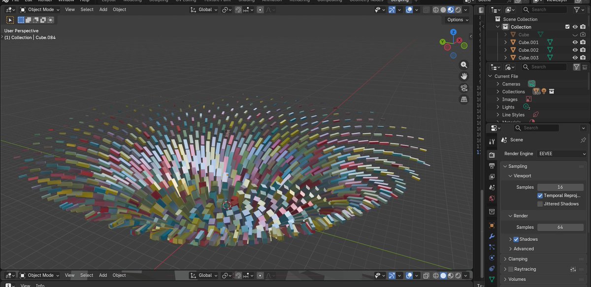
Task: Open the Tool properties tab icon
Action: coord(492,142)
